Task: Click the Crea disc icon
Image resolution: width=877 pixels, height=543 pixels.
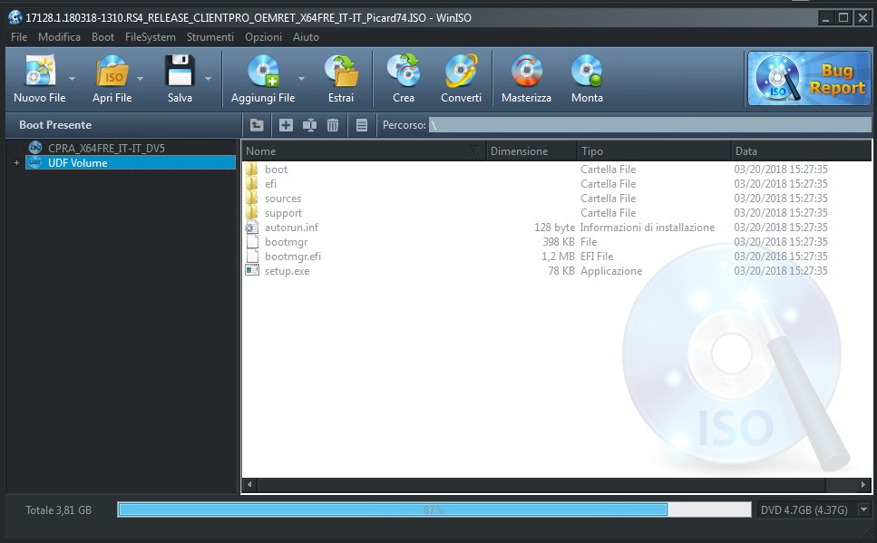Action: (x=404, y=71)
